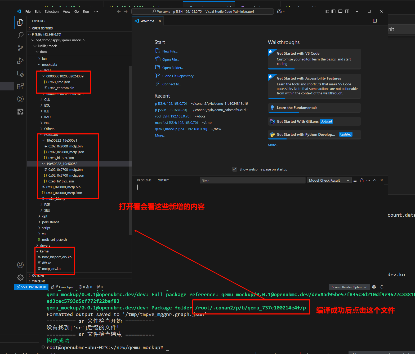Open the Extensions view

(x=20, y=86)
